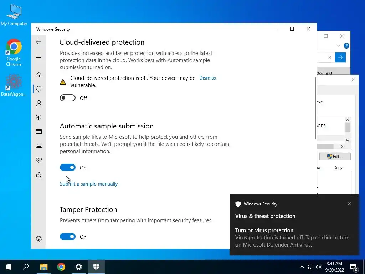Click the shield icon in the notification header
Screen dimensions: 365x274
point(238,204)
